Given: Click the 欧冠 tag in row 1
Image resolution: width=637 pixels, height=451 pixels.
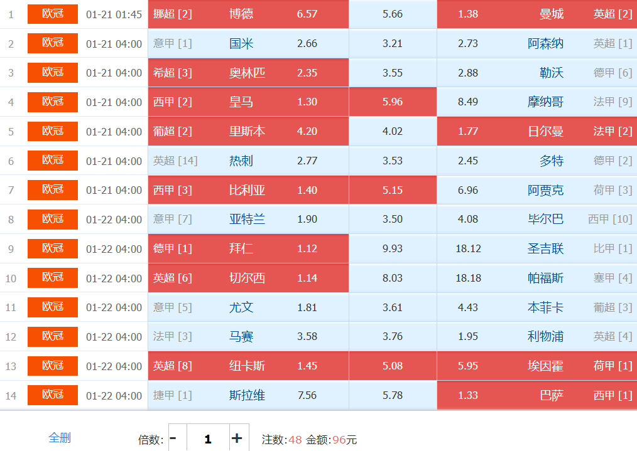Looking at the screenshot, I should (x=53, y=14).
